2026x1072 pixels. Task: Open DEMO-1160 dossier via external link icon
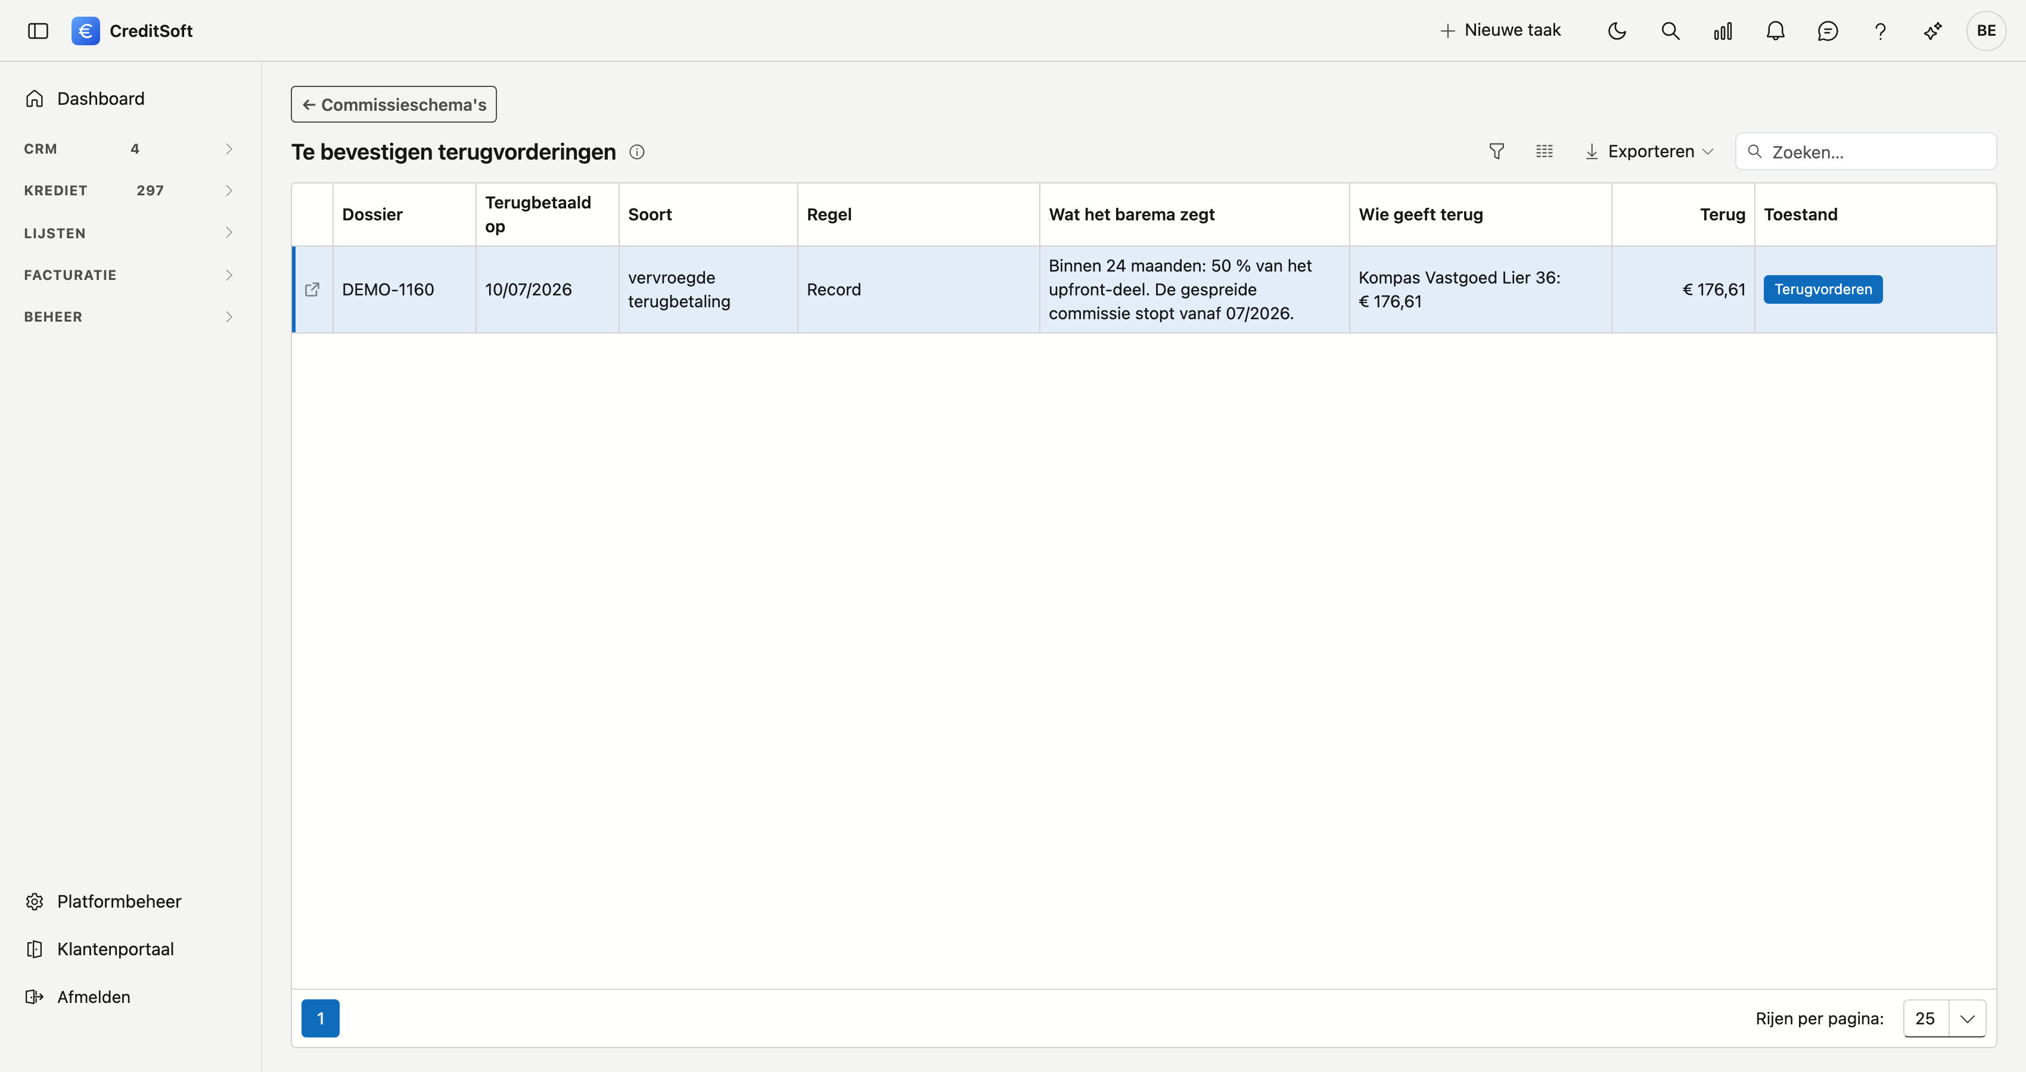(312, 289)
